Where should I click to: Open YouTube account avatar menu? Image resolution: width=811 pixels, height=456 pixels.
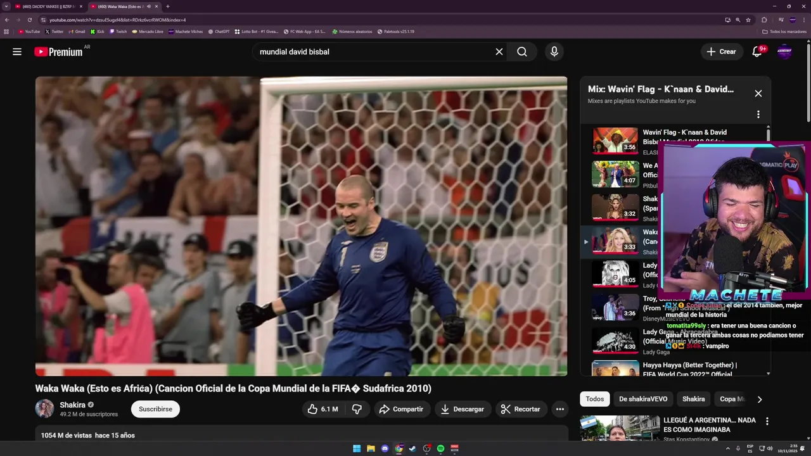coord(784,52)
